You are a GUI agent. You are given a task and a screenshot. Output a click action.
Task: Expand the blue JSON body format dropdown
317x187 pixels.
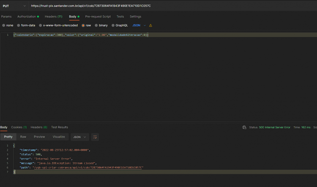tap(139, 25)
